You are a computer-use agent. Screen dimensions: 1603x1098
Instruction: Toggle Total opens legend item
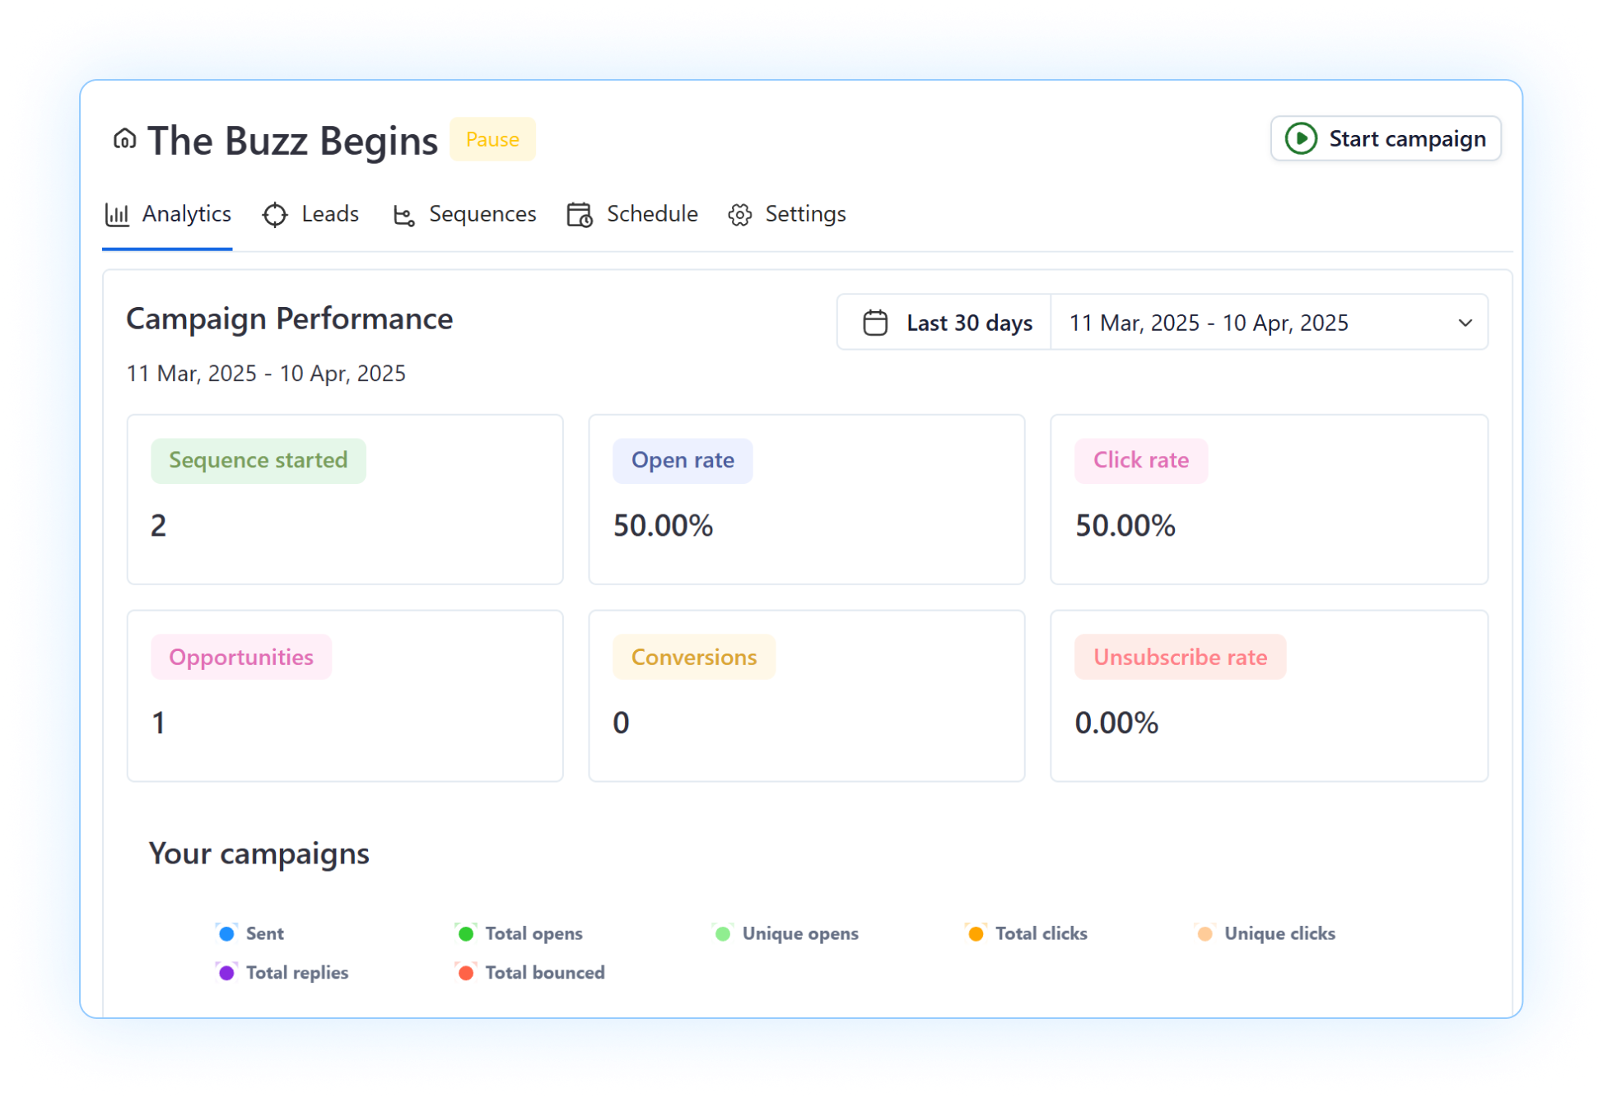(533, 933)
